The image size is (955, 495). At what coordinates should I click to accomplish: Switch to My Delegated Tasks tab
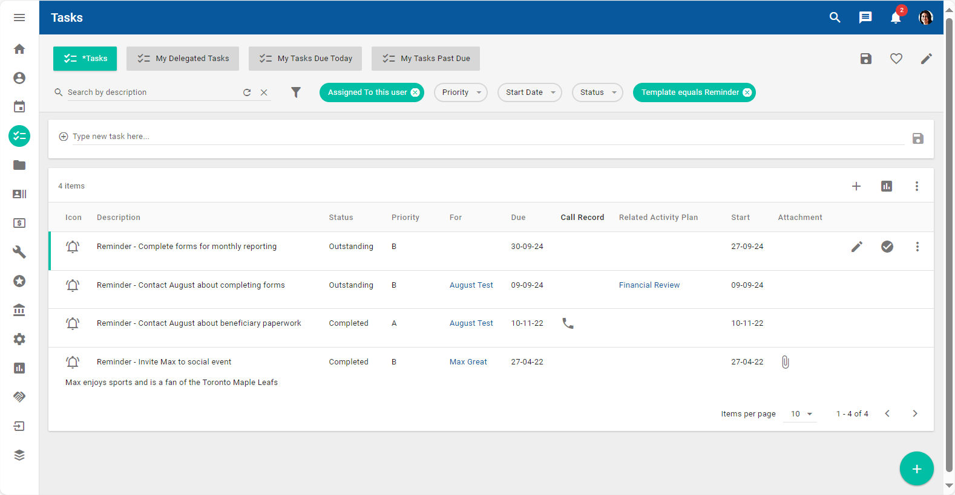[183, 59]
